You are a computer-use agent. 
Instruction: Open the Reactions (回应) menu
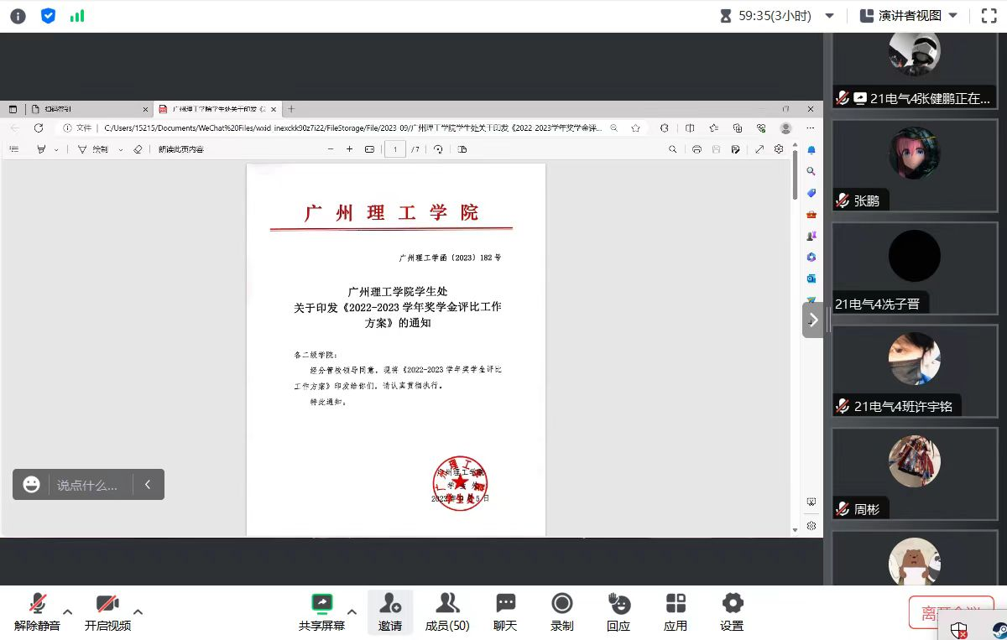point(618,611)
